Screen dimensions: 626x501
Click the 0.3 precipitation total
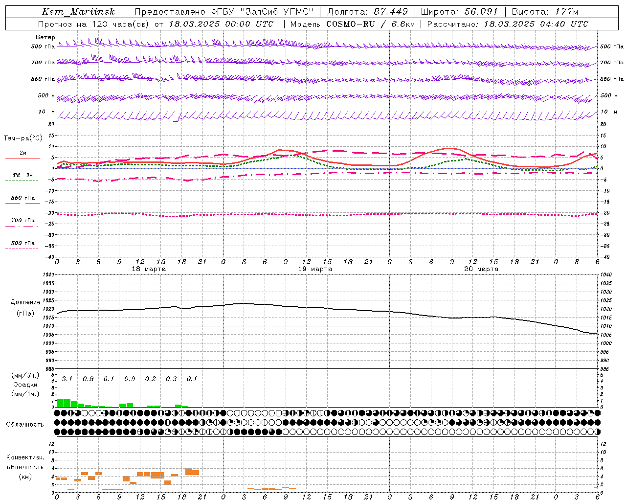point(171,379)
